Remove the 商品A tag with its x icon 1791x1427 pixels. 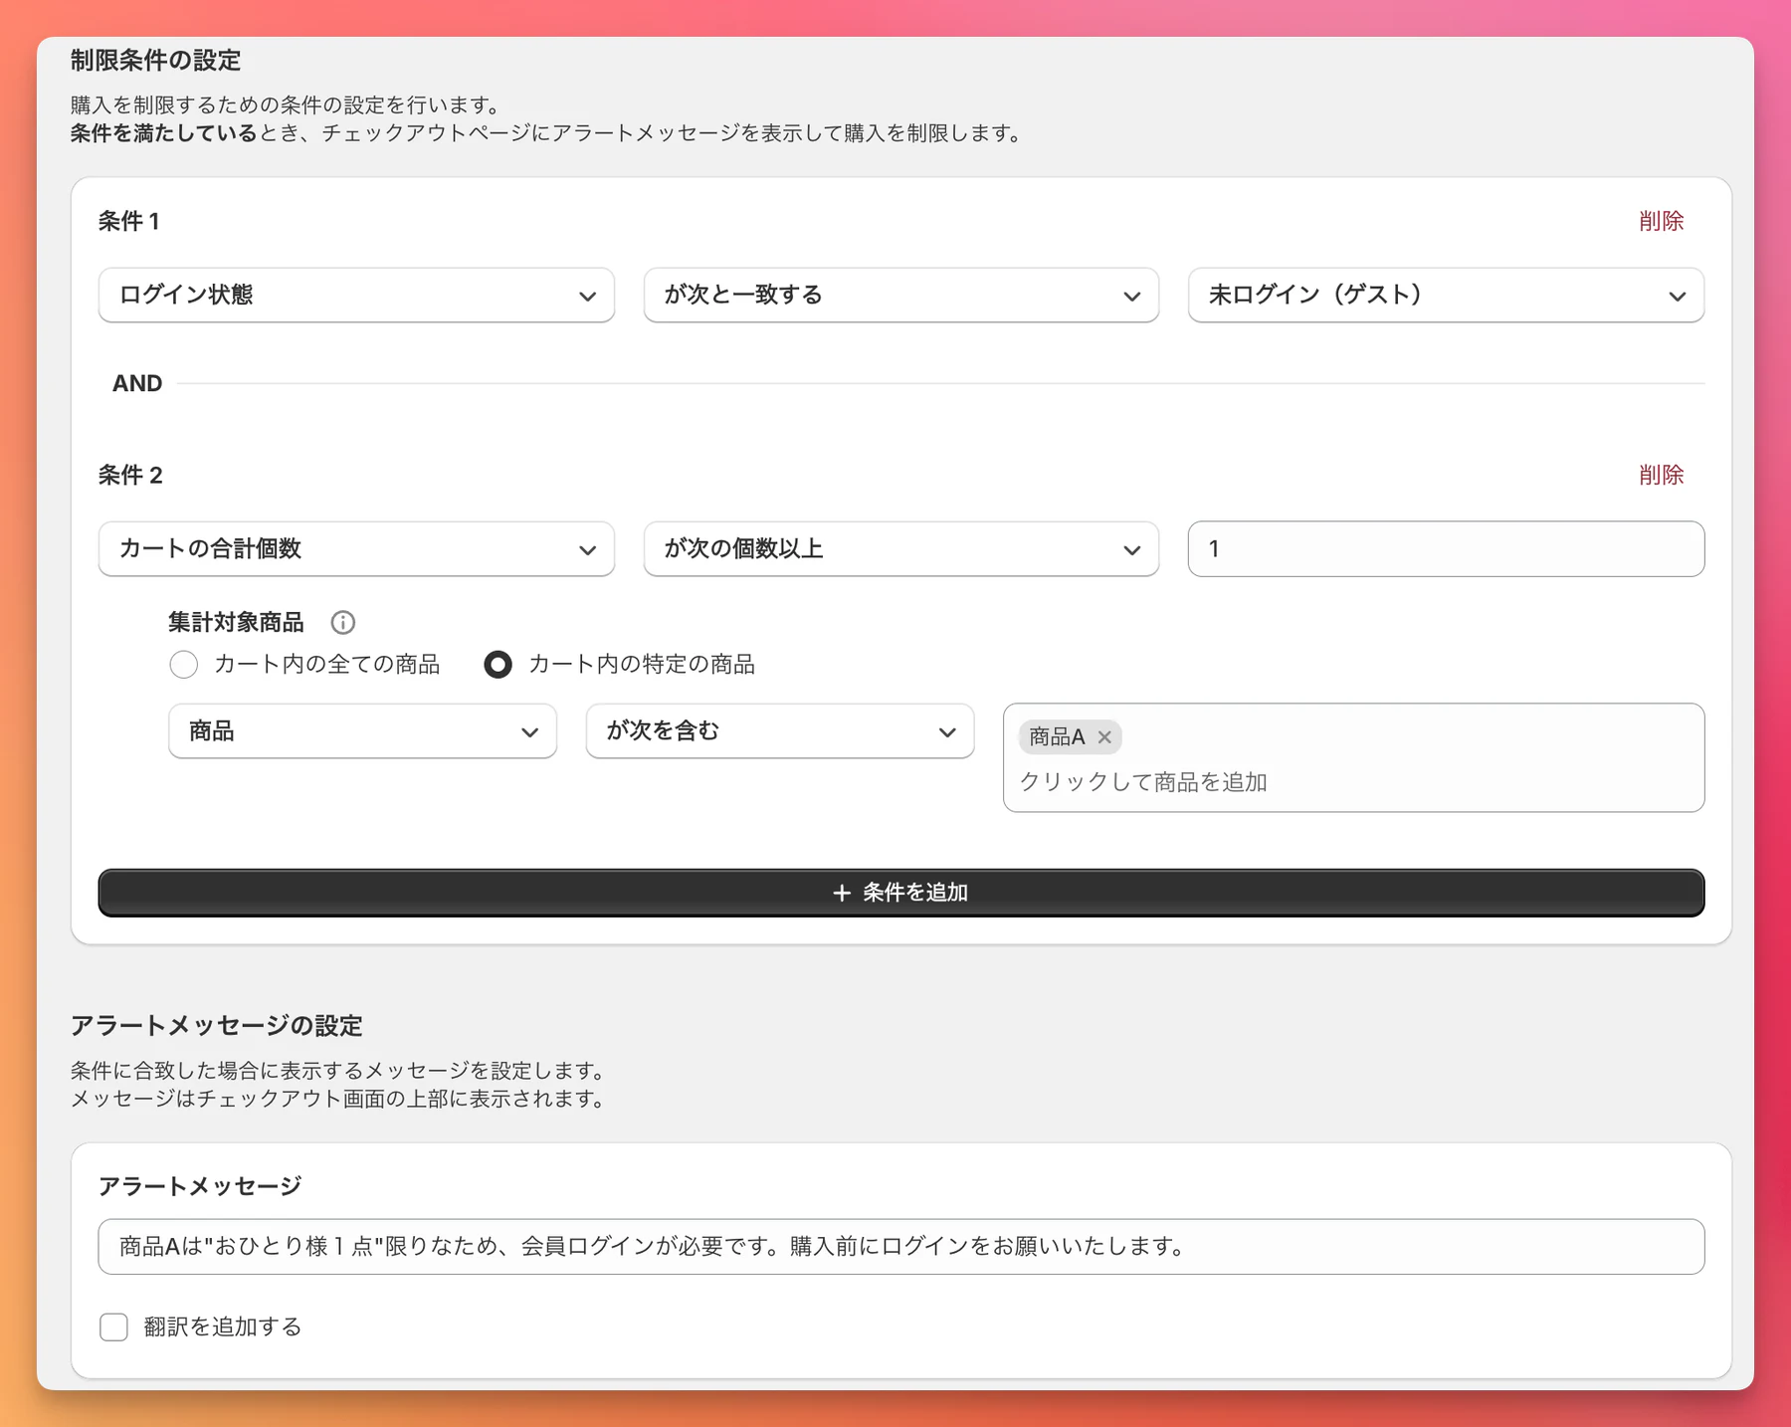click(x=1104, y=737)
